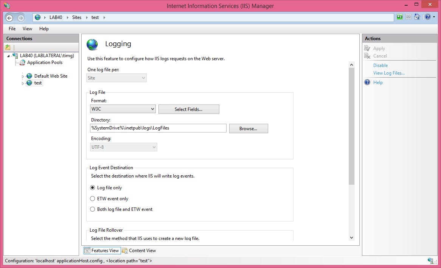Click the Stop toolbar icon

[408, 17]
